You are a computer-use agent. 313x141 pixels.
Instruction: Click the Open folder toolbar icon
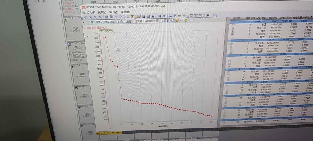[139, 16]
